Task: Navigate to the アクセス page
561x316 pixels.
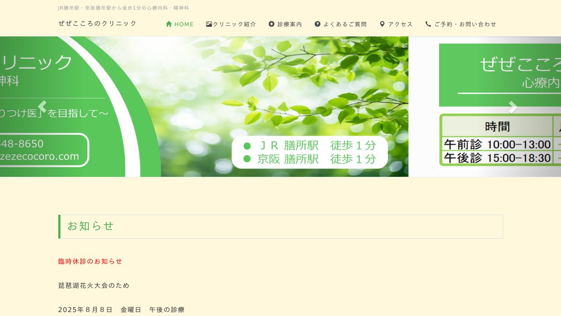Action: tap(401, 24)
